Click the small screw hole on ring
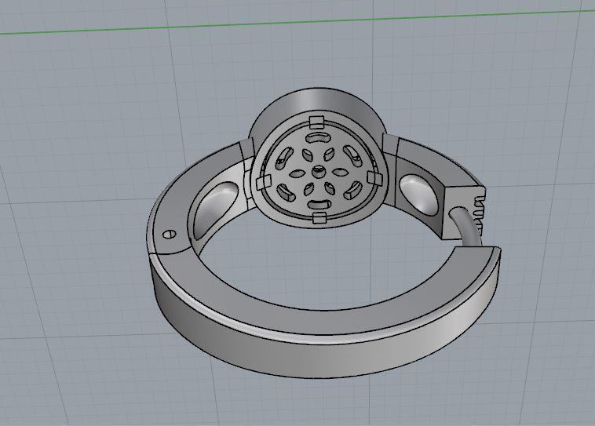This screenshot has width=595, height=426. [170, 234]
